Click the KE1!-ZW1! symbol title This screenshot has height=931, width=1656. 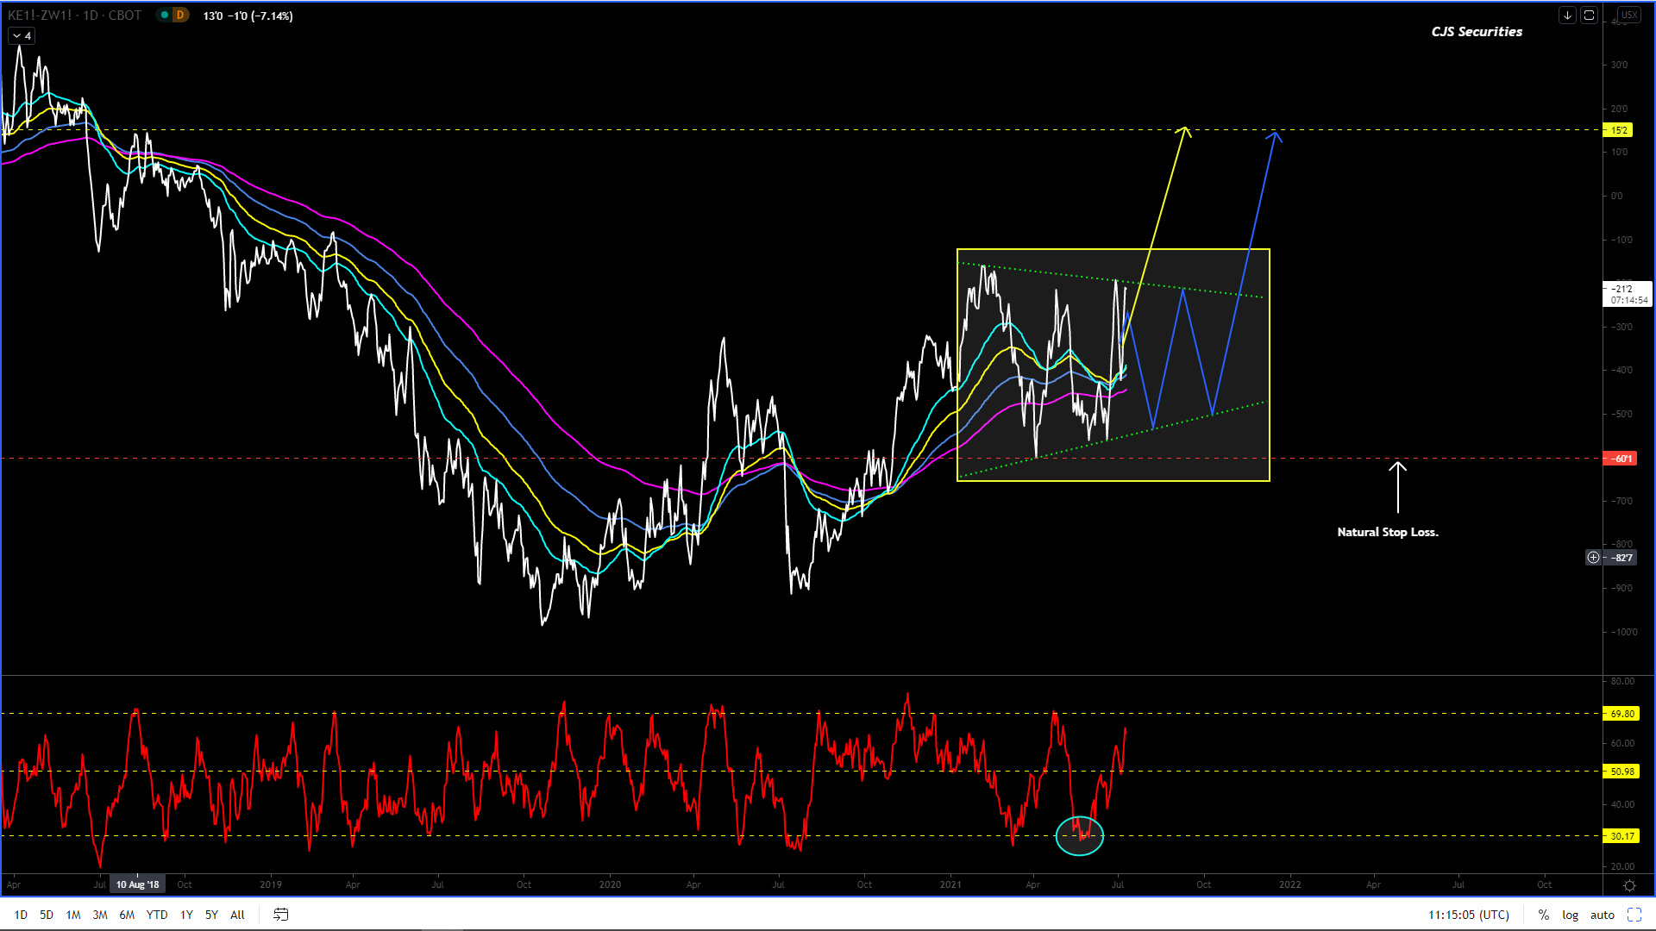tap(41, 16)
